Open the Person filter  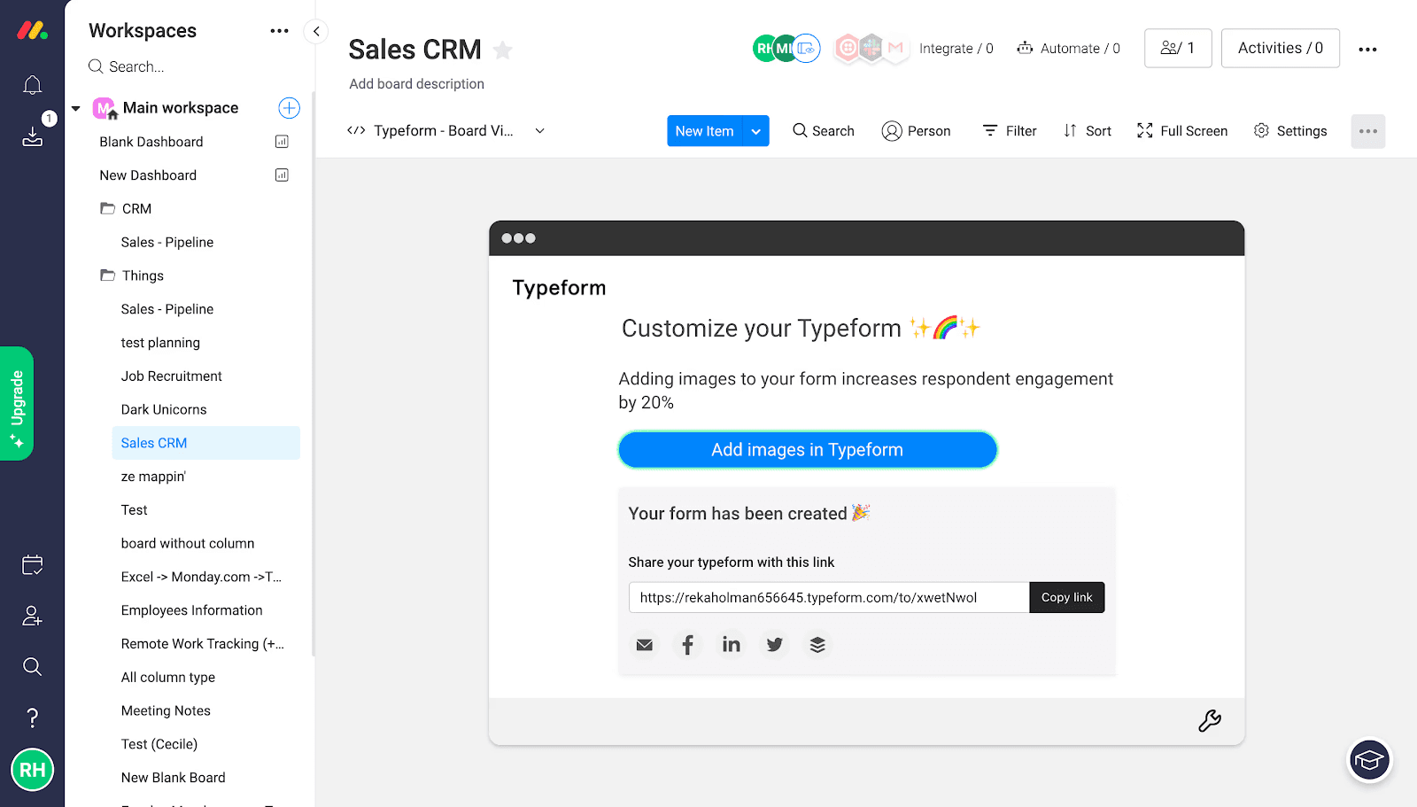pyautogui.click(x=916, y=131)
